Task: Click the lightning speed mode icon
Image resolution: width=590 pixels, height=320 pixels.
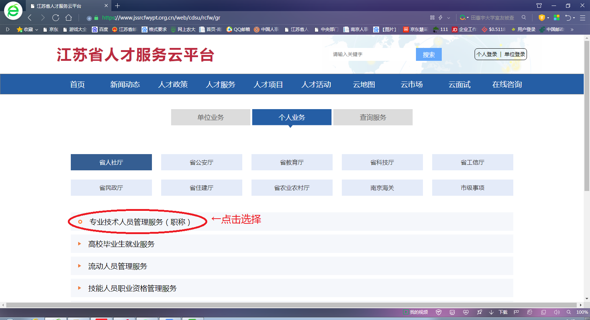Action: [441, 18]
